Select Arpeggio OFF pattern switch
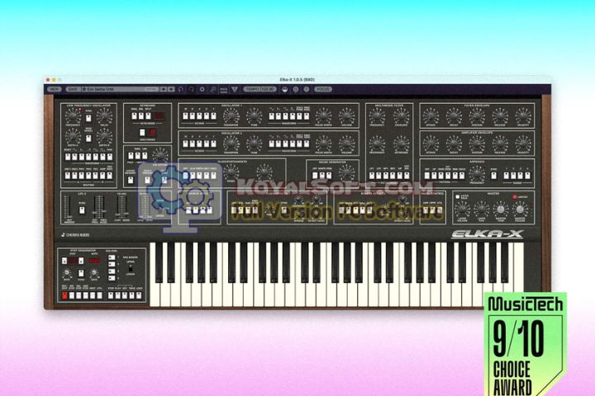This screenshot has width=595, height=396. click(x=427, y=176)
